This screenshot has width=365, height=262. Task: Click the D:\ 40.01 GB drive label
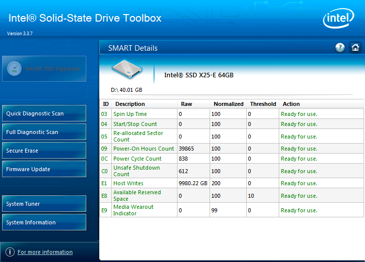coord(126,90)
